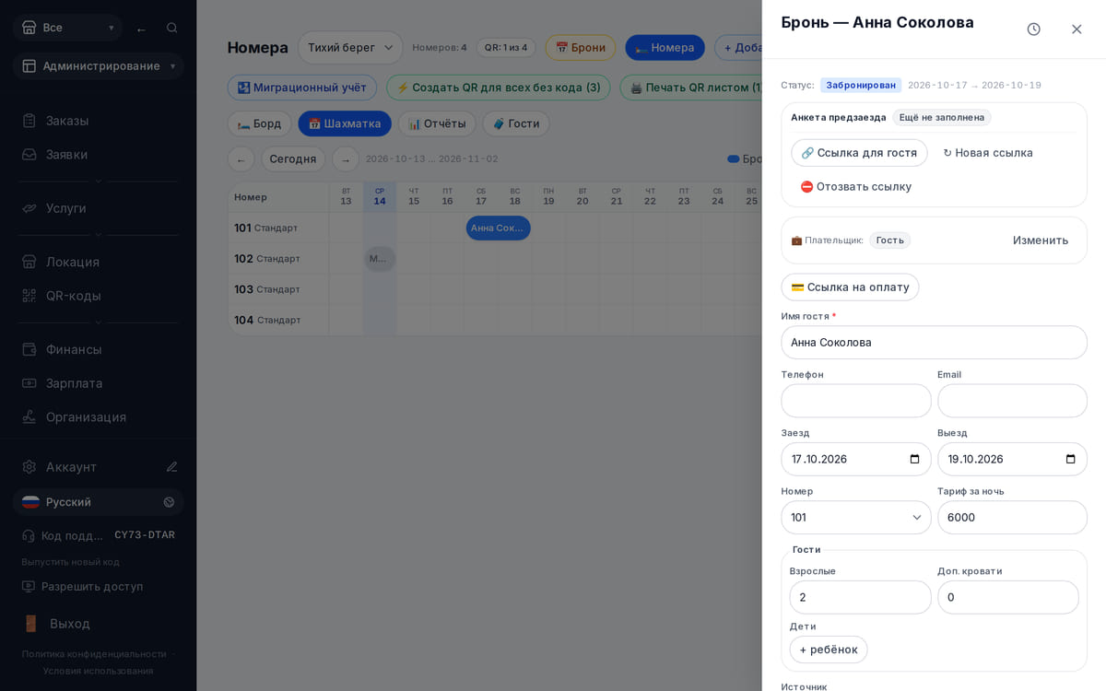Click the search magnifier icon in sidebar
The height and width of the screenshot is (691, 1106).
171,28
